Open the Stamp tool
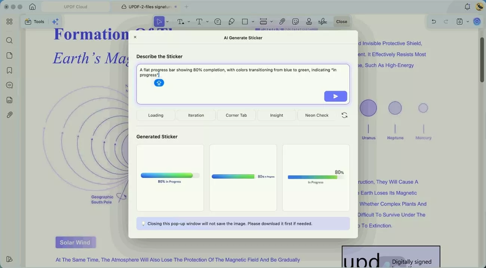 click(309, 21)
